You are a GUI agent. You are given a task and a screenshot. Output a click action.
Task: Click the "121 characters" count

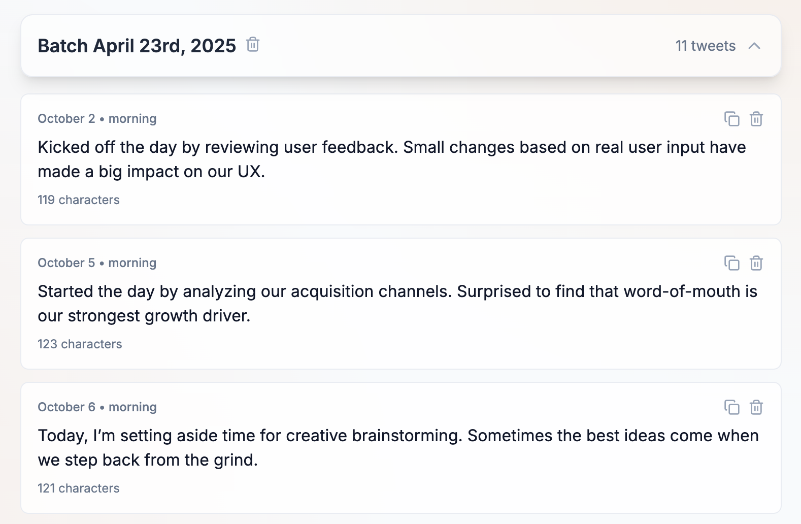[79, 488]
